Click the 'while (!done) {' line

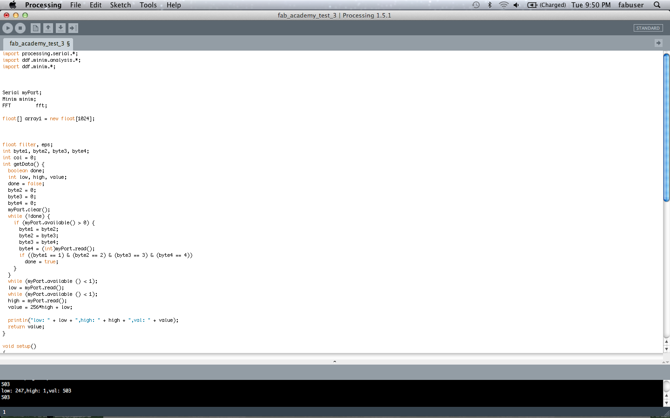pyautogui.click(x=29, y=216)
